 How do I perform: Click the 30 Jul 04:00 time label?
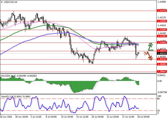[x=143, y=117]
